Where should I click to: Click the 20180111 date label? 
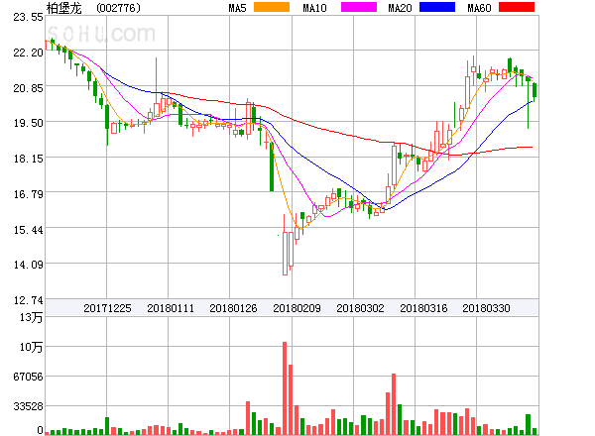click(x=171, y=308)
